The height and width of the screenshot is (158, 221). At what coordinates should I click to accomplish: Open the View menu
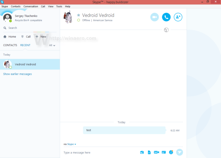(50, 7)
